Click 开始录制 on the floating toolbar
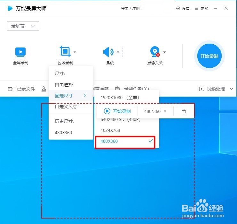The width and height of the screenshot is (237, 224). click(117, 111)
